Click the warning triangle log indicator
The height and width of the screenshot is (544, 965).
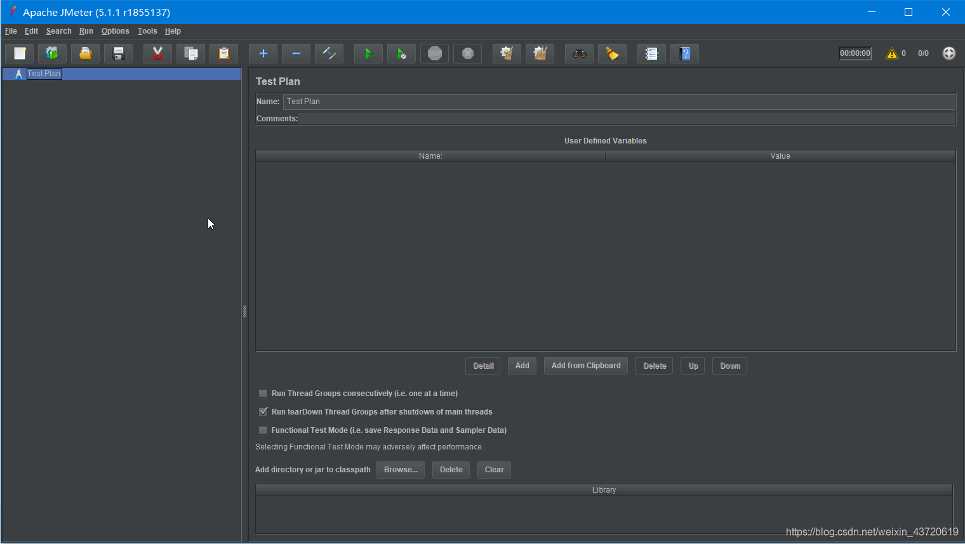pos(892,53)
